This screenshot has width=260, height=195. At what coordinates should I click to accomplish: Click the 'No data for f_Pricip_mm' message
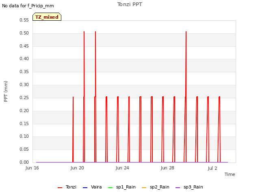tap(28, 6)
